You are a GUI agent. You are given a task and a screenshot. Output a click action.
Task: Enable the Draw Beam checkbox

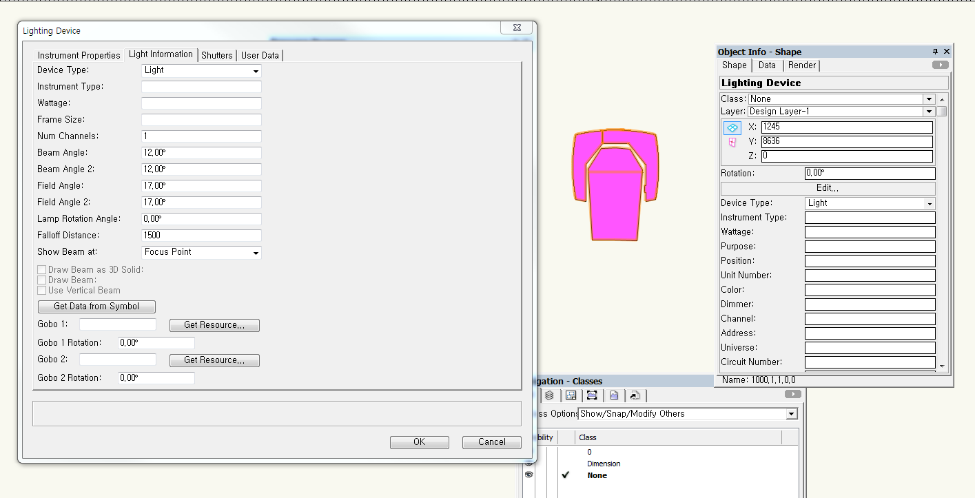[x=42, y=280]
